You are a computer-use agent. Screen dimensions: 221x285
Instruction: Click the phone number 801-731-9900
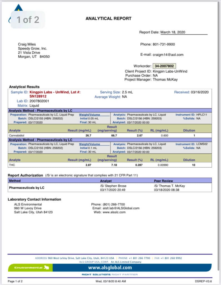[164, 44]
